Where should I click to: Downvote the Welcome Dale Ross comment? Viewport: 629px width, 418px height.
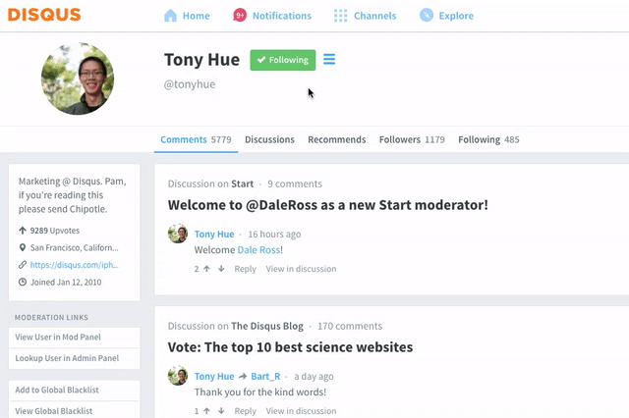tap(221, 269)
